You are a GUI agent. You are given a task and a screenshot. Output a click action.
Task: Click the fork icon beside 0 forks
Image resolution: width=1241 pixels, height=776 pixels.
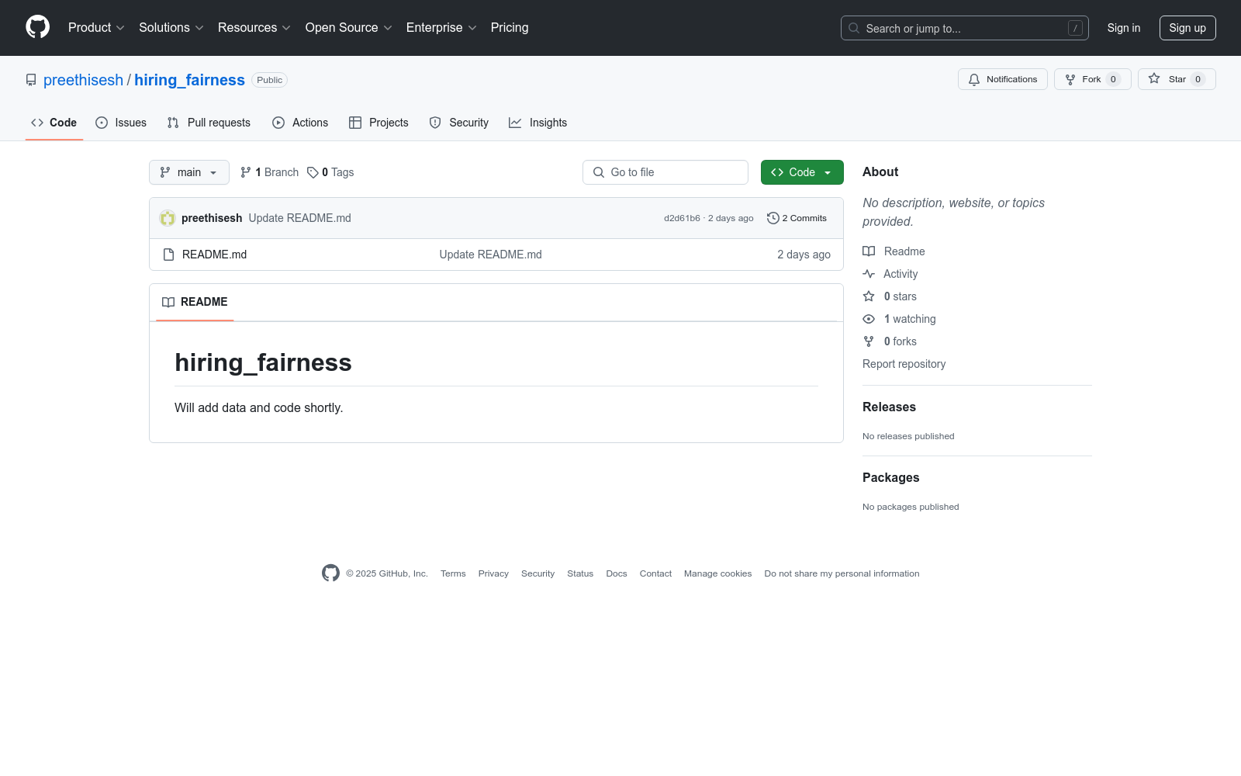pos(869,341)
